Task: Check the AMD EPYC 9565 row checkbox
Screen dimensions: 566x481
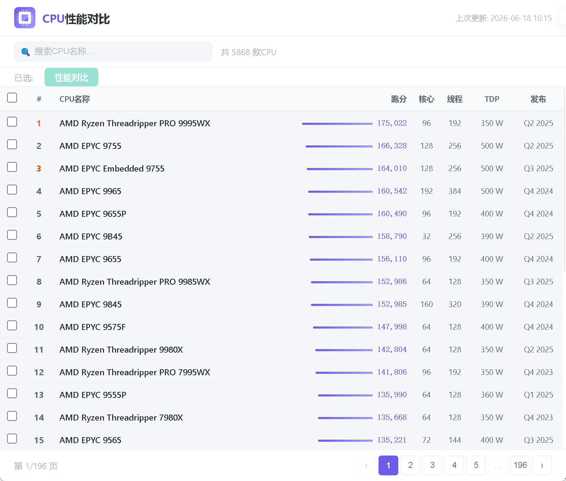Action: click(12, 439)
